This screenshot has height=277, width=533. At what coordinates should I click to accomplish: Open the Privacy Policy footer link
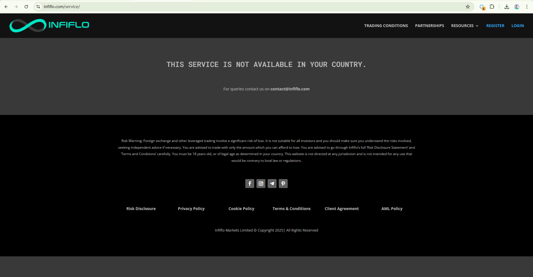point(191,209)
